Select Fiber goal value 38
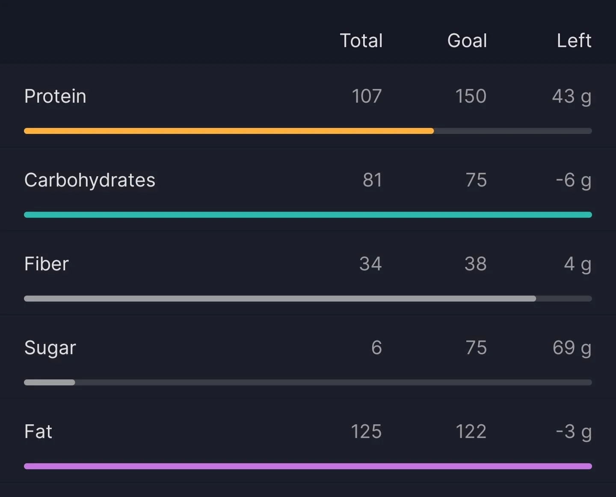 476,264
